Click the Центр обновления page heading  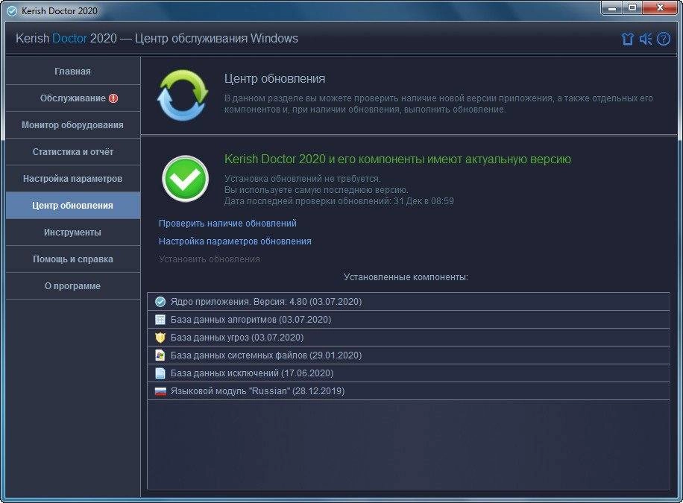[274, 79]
